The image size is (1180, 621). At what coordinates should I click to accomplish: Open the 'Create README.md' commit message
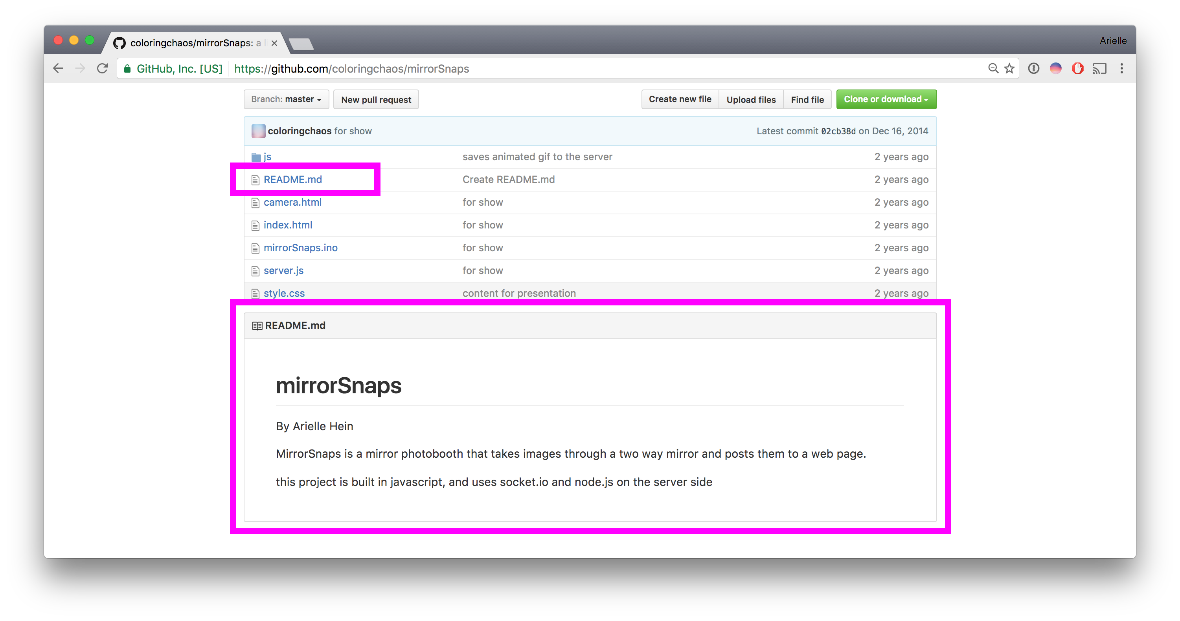click(509, 180)
